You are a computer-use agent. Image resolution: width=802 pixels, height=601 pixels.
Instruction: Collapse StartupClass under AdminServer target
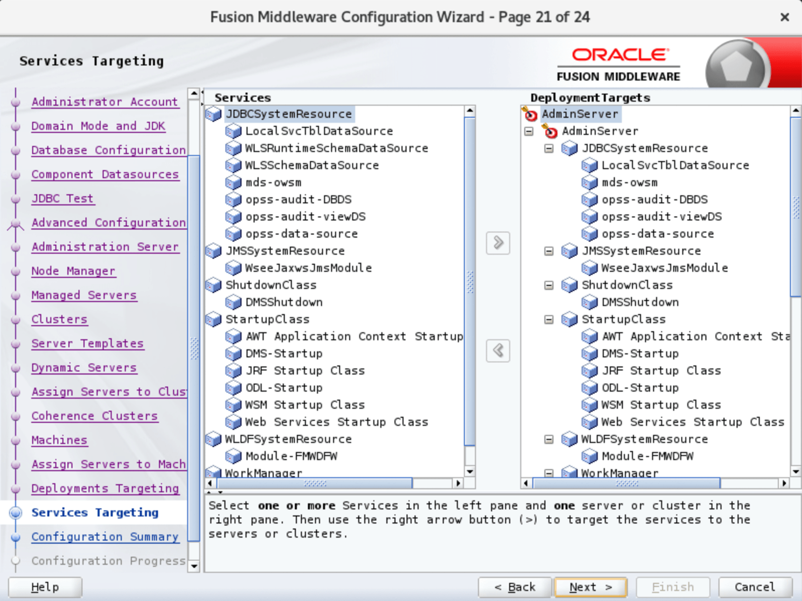click(x=549, y=320)
